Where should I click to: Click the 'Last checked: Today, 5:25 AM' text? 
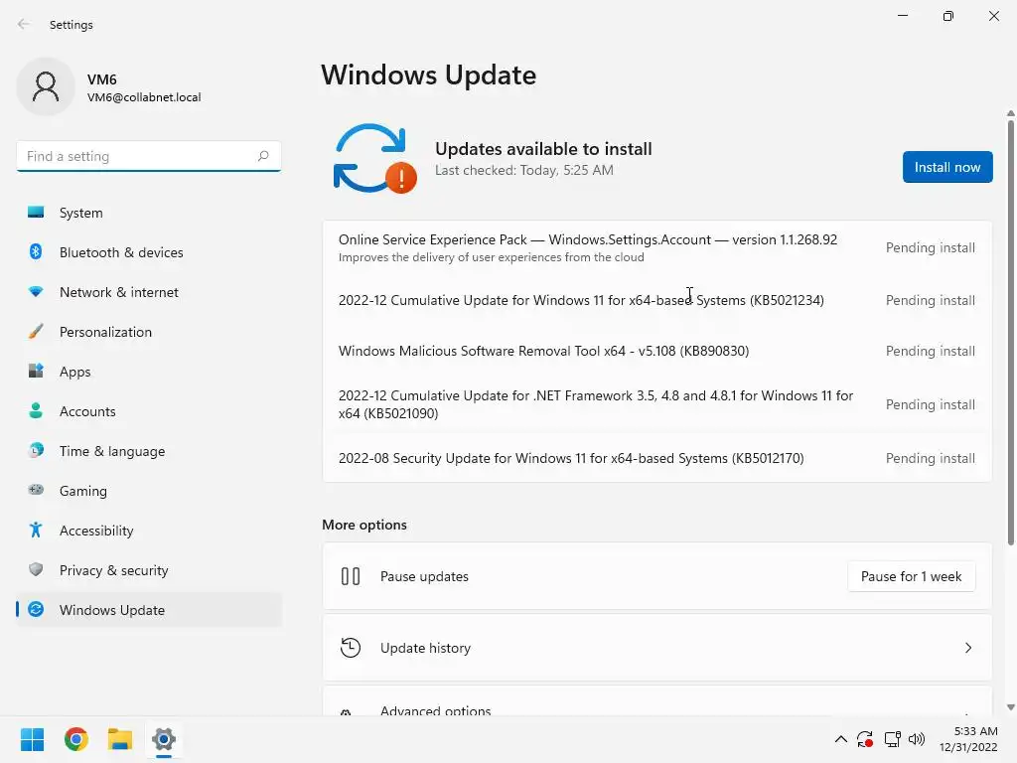[x=524, y=170]
